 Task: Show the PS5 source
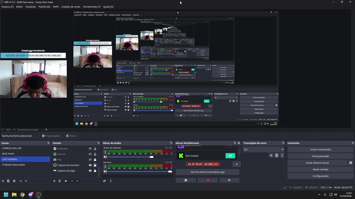coord(90,160)
